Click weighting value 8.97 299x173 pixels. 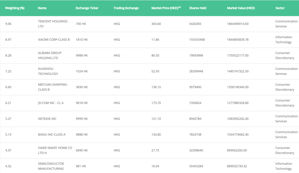click(x=8, y=40)
